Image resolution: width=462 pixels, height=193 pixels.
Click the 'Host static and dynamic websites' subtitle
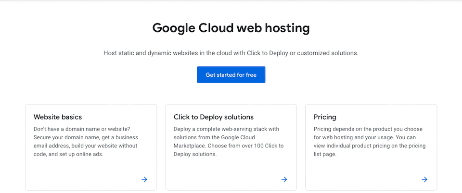[x=231, y=53]
